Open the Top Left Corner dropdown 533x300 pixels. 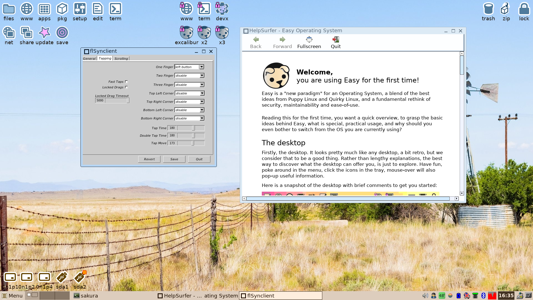tap(189, 93)
